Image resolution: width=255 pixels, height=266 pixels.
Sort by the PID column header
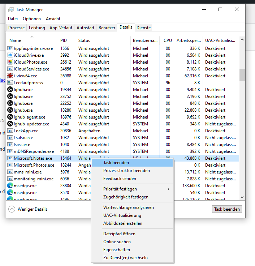(x=67, y=40)
